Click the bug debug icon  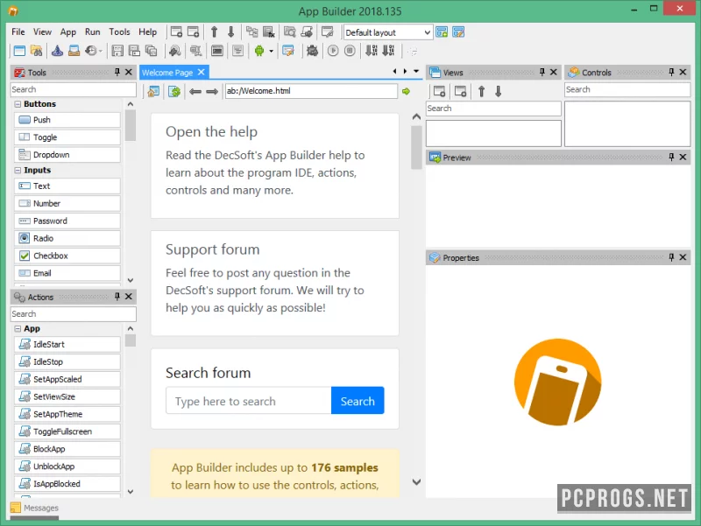tap(312, 51)
